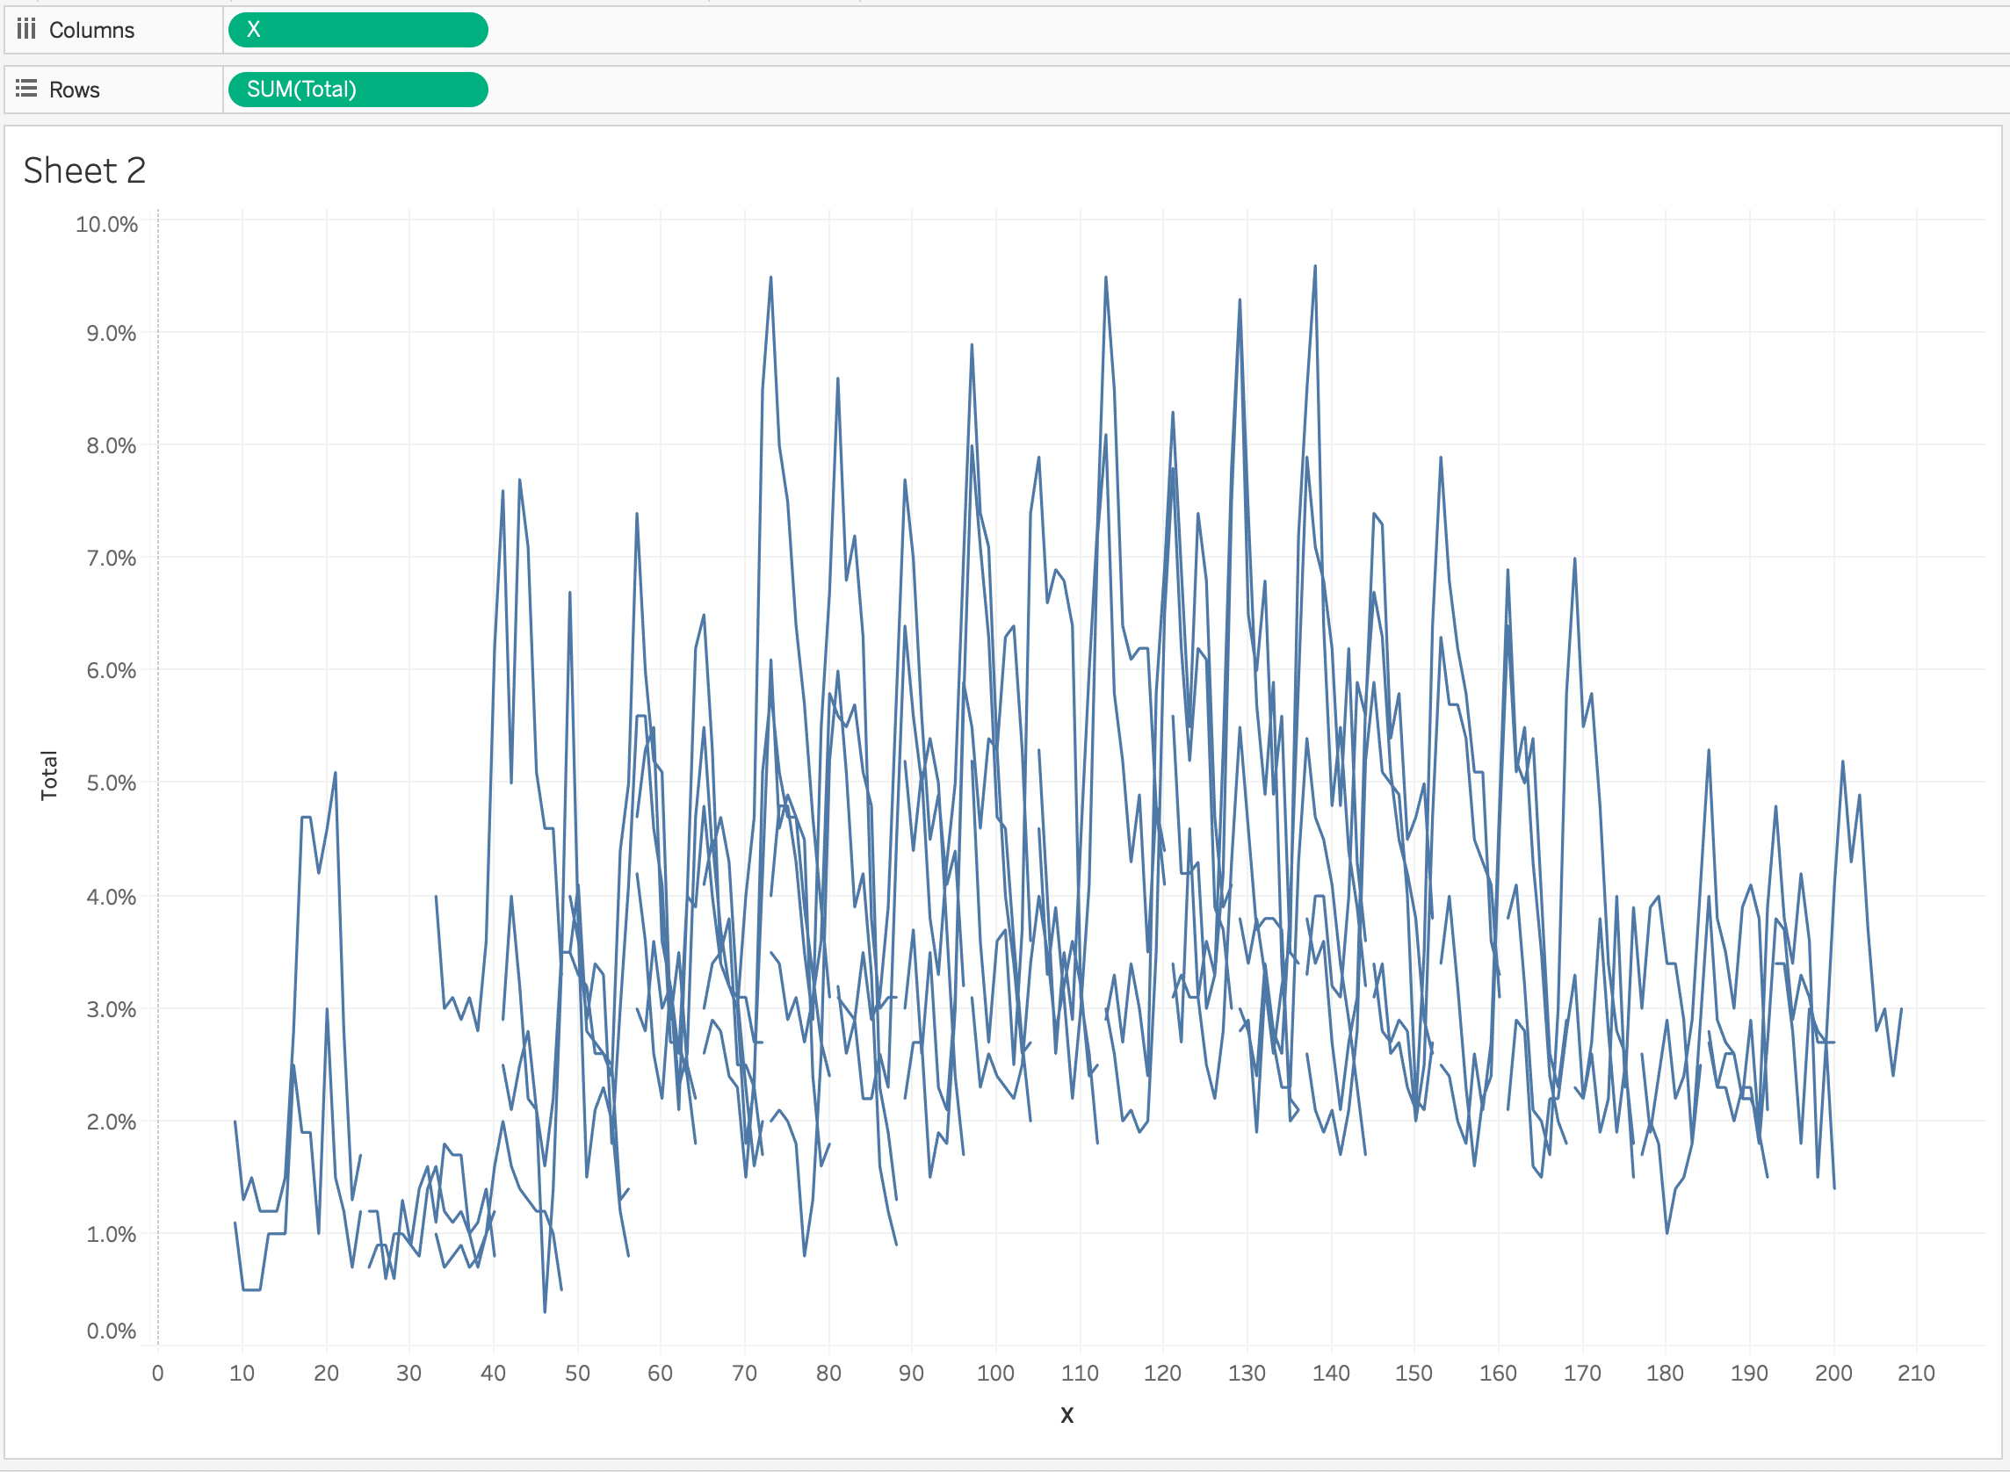
Task: Click the 170 tick on the X axis
Action: pos(1582,1373)
